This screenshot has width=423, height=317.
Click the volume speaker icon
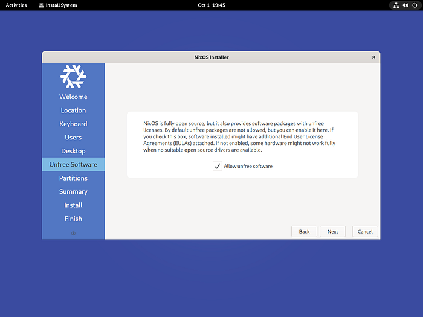(405, 5)
